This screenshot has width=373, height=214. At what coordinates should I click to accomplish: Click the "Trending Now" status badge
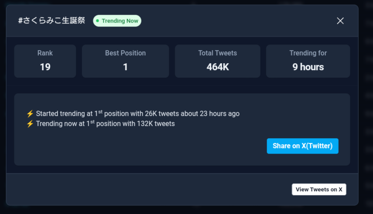point(117,21)
